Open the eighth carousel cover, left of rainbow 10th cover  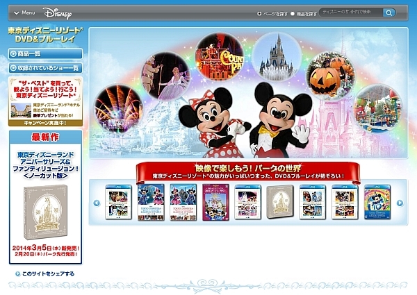click(345, 202)
